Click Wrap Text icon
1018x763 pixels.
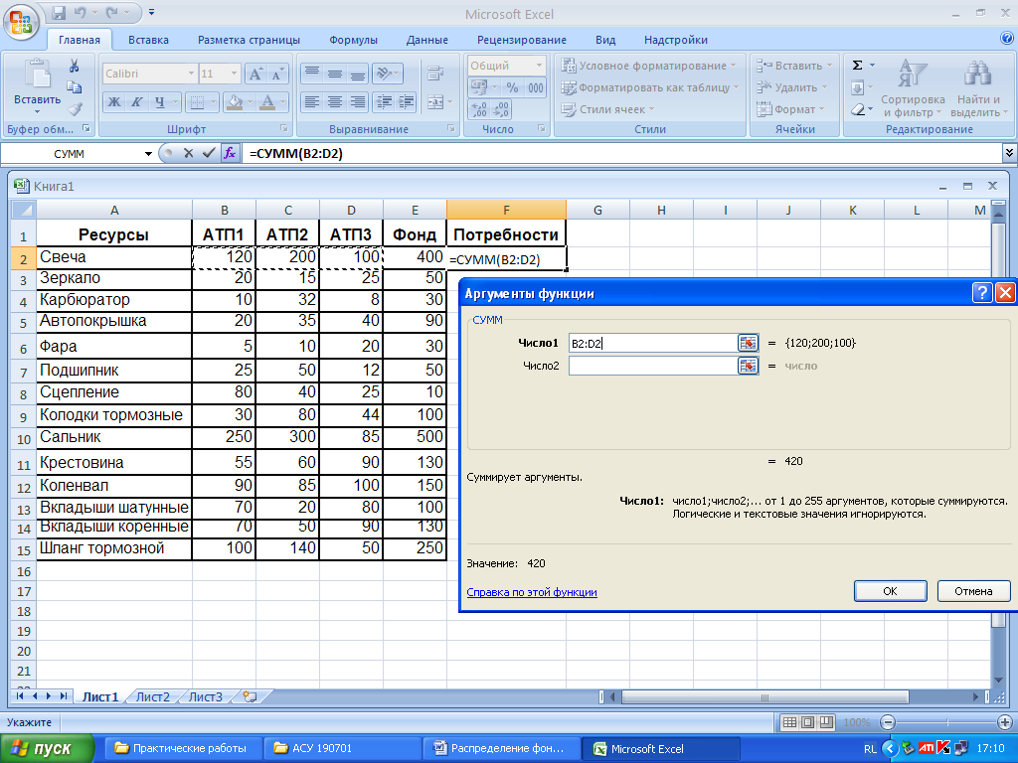click(x=435, y=74)
